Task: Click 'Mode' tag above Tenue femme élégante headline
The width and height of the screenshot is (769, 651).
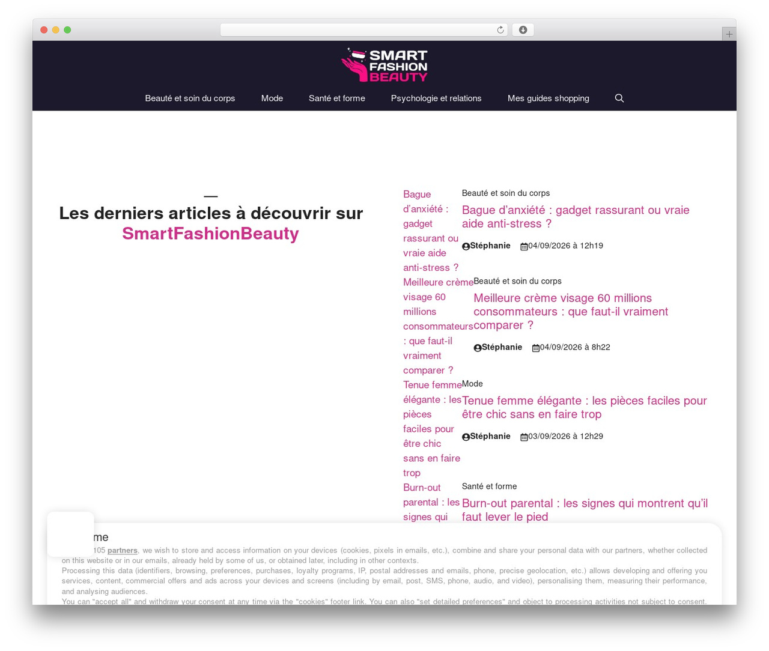Action: pos(472,384)
